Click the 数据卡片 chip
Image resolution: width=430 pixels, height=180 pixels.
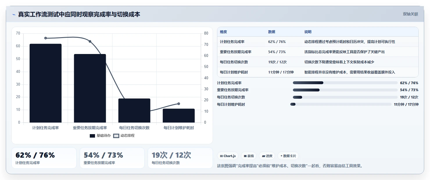click(288, 156)
